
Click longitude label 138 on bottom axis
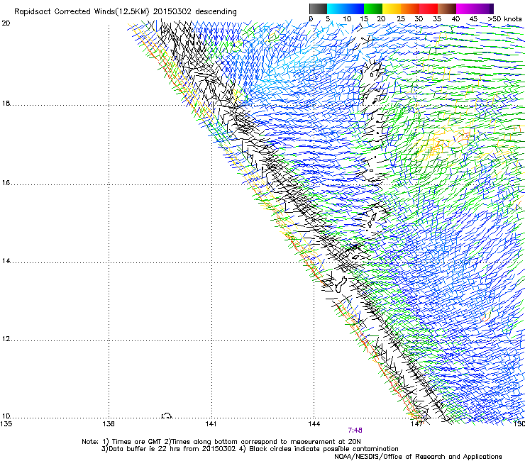tap(109, 424)
